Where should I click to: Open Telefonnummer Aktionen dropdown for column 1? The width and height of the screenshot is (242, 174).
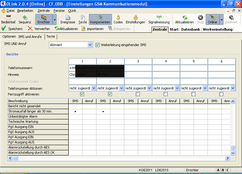pyautogui.click(x=93, y=88)
